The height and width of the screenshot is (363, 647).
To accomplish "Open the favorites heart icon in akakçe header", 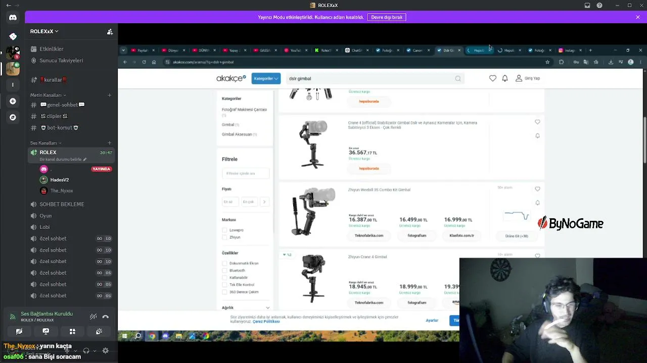I will 493,78.
